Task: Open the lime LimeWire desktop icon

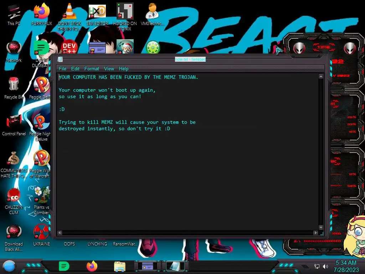Action: tap(153, 47)
